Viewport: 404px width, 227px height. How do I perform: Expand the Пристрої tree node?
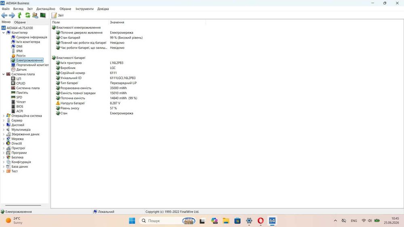pyautogui.click(x=3, y=148)
